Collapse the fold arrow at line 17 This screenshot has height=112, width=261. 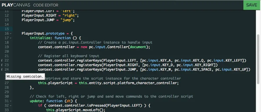point(11,38)
